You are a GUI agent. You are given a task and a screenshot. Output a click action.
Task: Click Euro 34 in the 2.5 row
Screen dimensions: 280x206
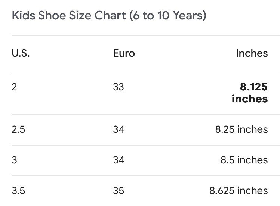coord(119,129)
